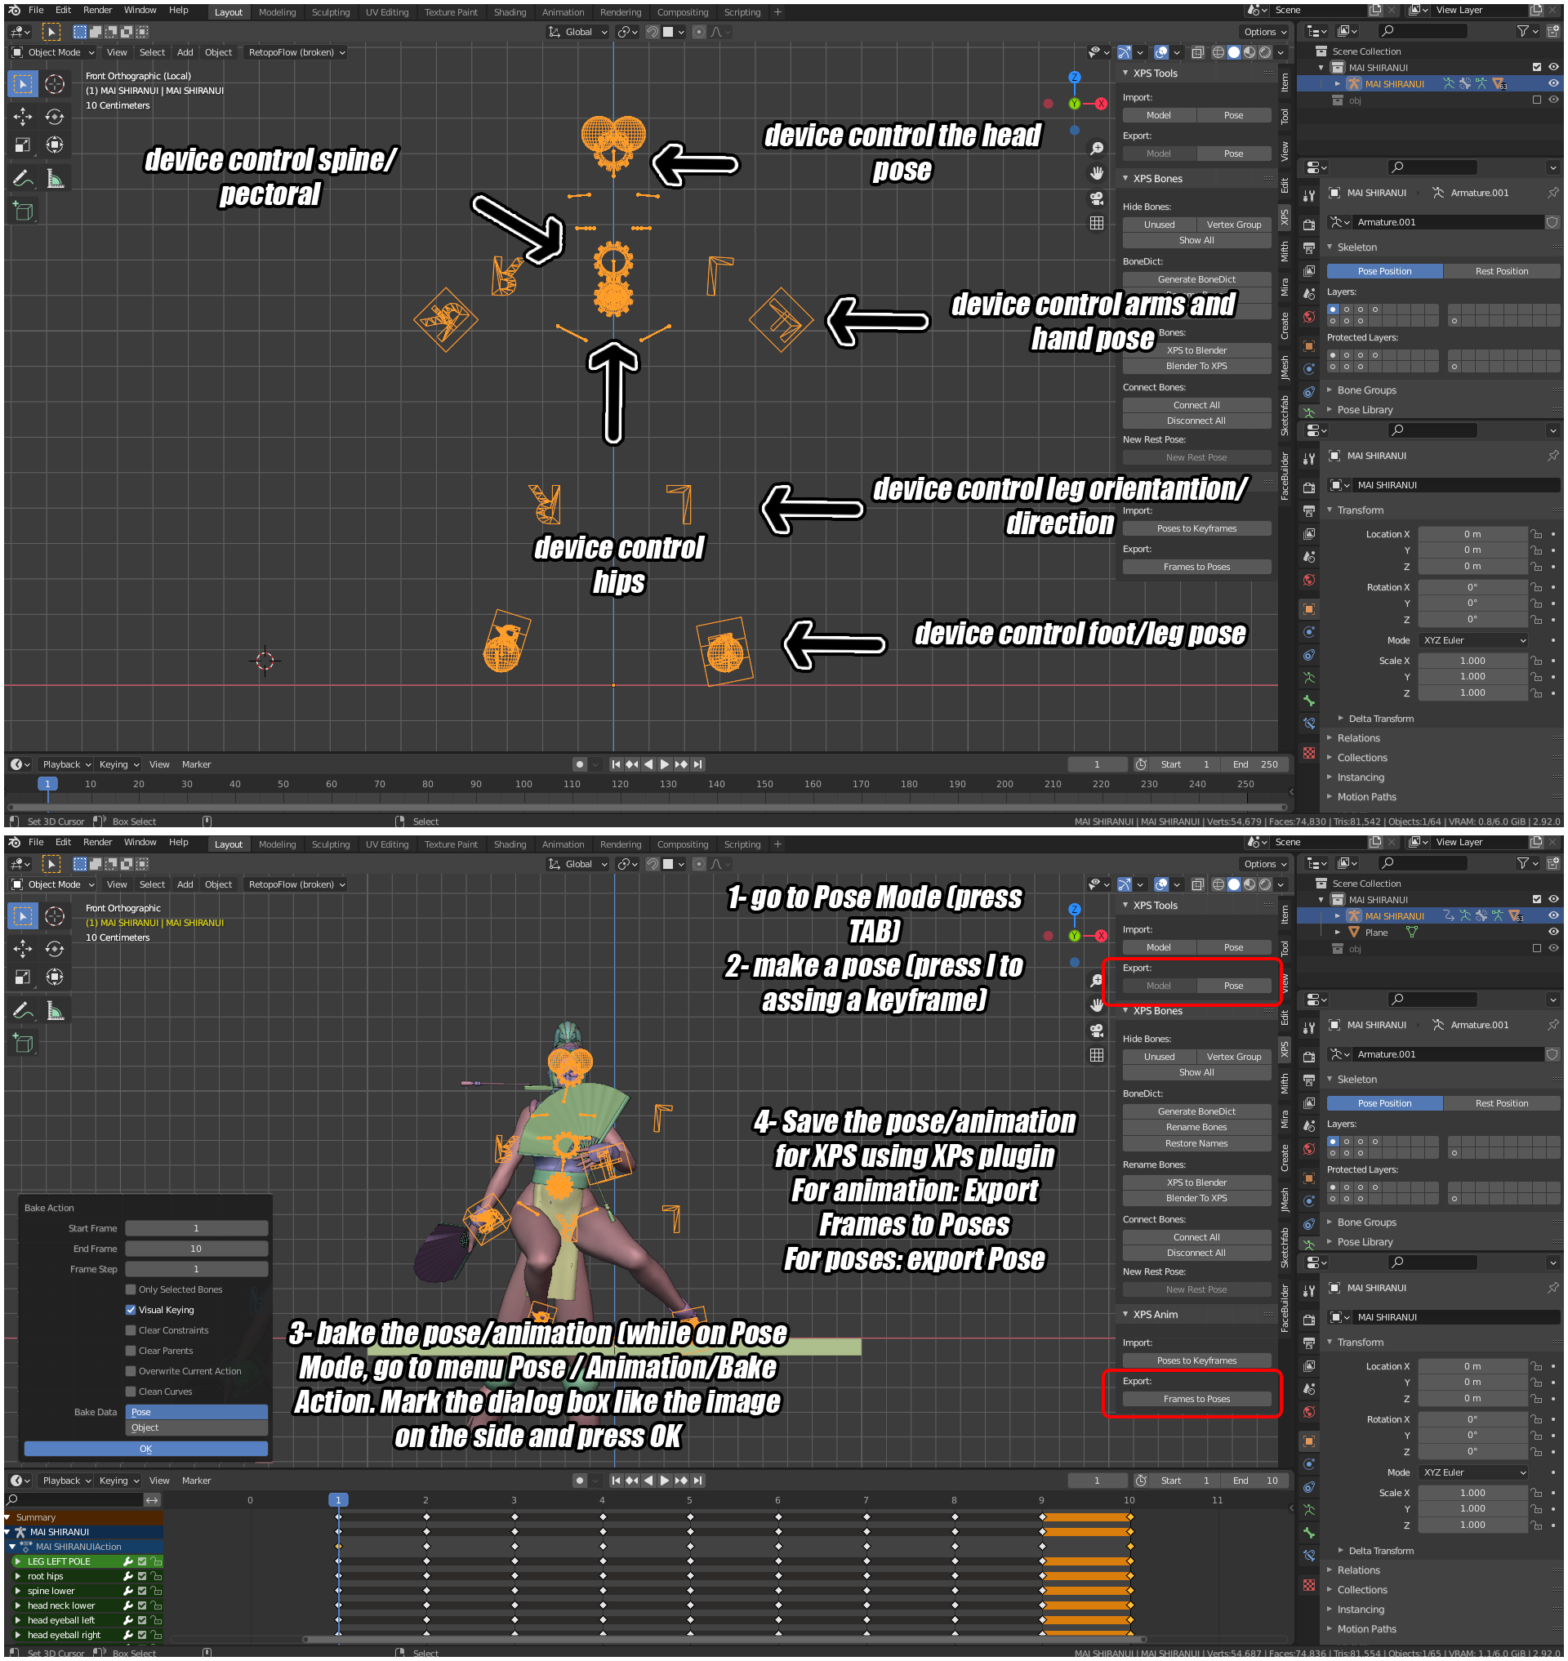Toggle visibility of the Plane object in the Outliner

pyautogui.click(x=1553, y=932)
